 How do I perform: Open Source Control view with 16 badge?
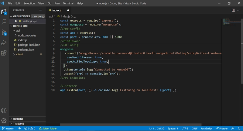tap(4, 32)
